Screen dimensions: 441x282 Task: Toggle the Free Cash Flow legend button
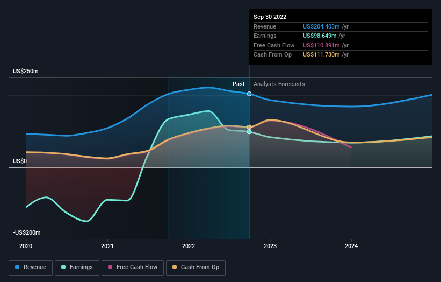(x=133, y=267)
